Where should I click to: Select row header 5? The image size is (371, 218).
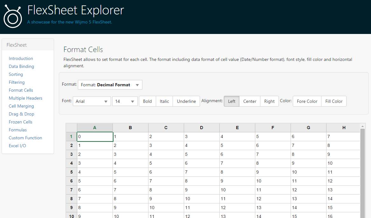(x=72, y=172)
